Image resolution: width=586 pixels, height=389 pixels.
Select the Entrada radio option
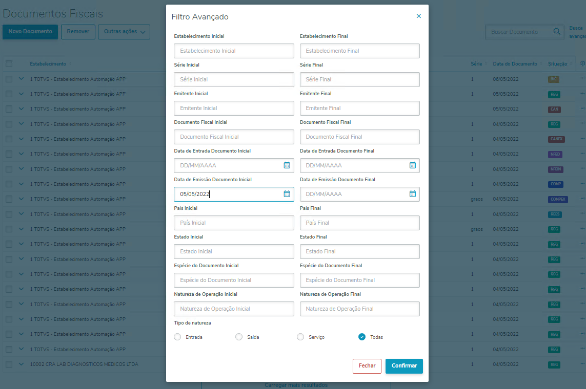[x=177, y=337]
